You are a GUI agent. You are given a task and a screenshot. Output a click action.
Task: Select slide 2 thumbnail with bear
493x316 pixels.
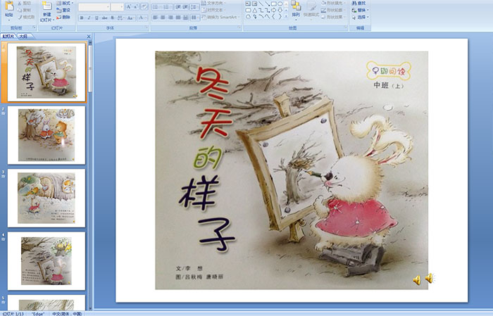46,135
